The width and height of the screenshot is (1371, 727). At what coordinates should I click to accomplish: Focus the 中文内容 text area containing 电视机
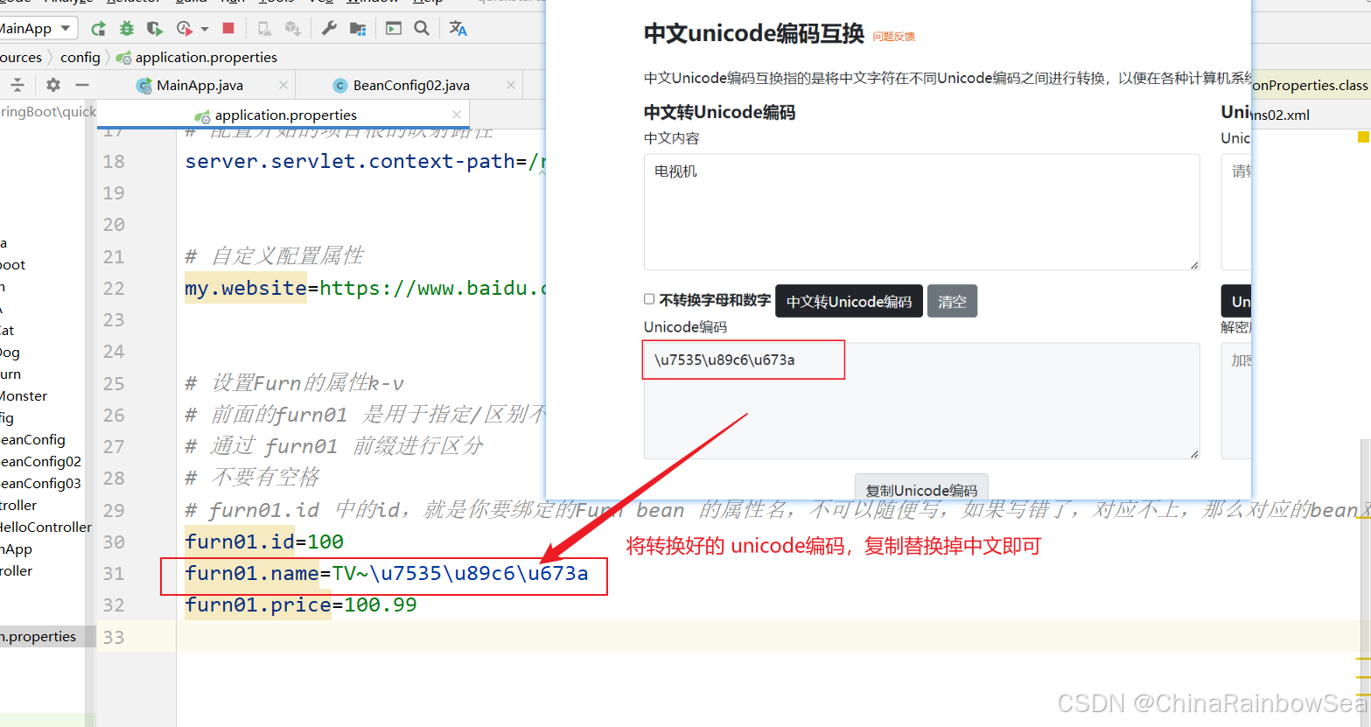click(921, 212)
